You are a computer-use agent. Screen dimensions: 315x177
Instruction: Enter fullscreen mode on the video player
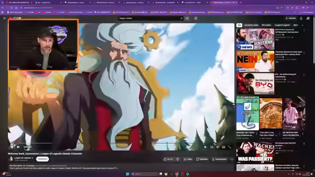230,147
